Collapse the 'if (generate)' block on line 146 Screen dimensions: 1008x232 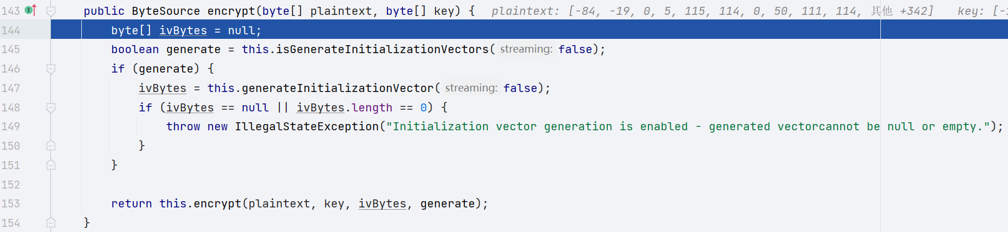[x=51, y=69]
